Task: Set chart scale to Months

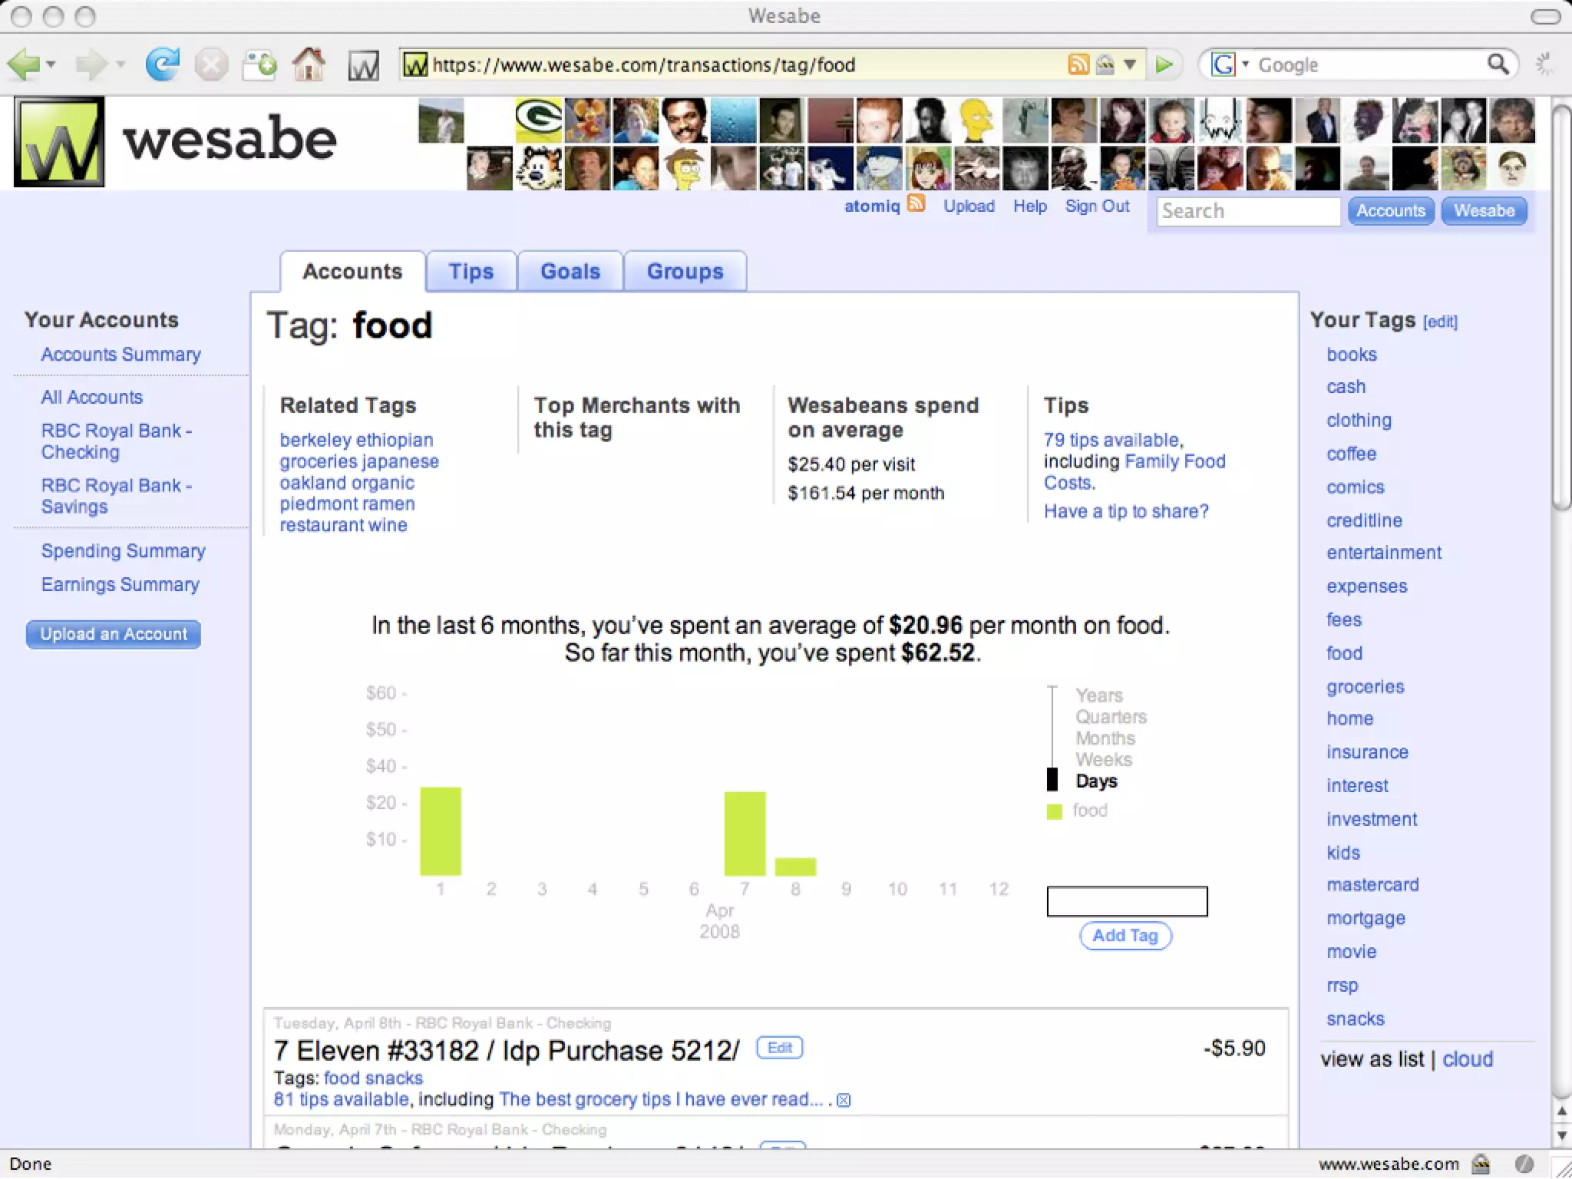Action: (1105, 738)
